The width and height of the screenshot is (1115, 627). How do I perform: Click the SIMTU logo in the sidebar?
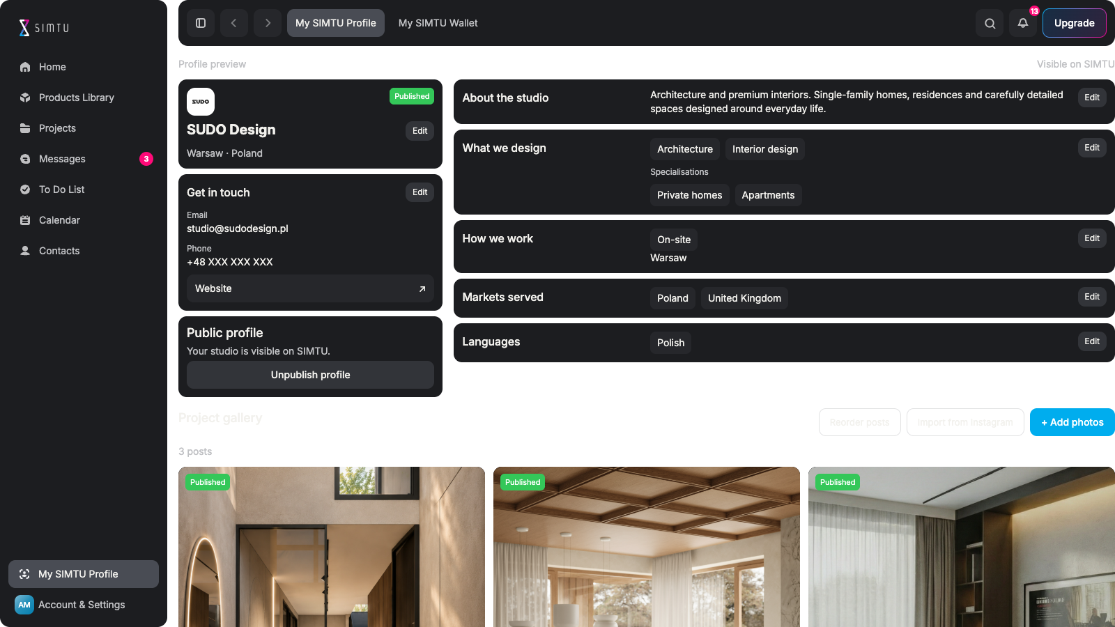pyautogui.click(x=44, y=28)
